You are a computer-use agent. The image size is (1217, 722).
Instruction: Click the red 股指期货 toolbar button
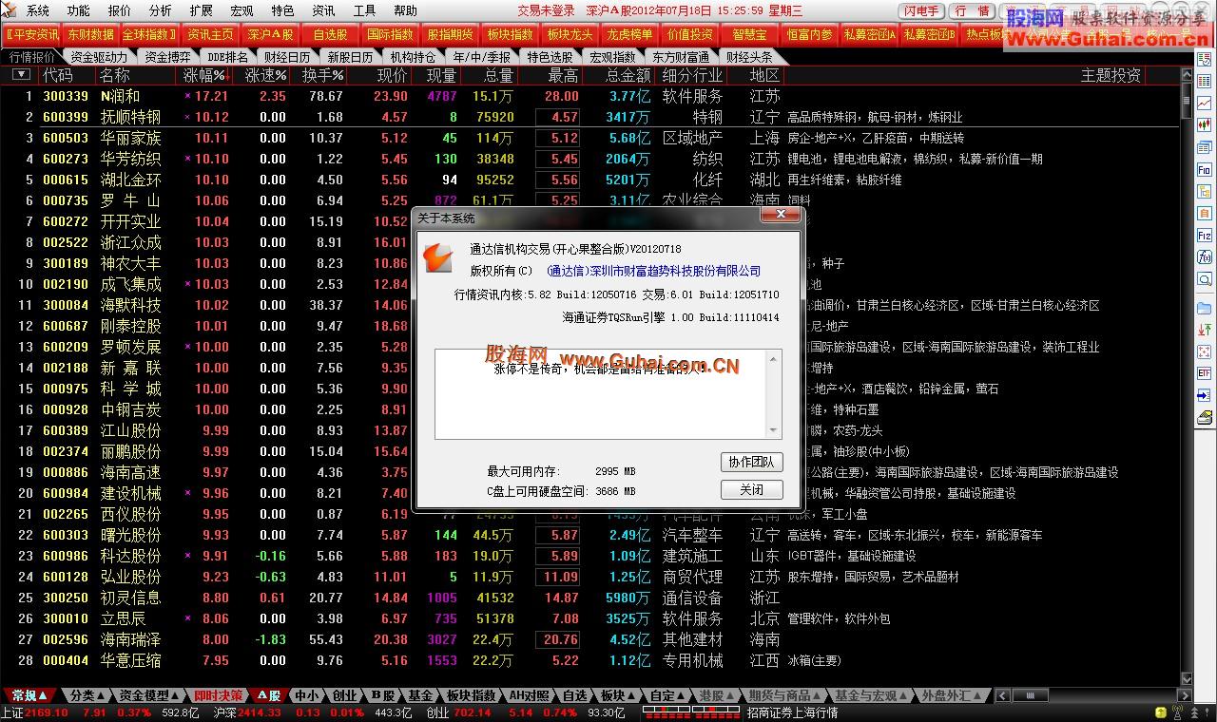450,34
